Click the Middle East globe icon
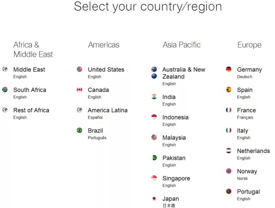The image size is (275, 208). pyautogui.click(x=5, y=69)
